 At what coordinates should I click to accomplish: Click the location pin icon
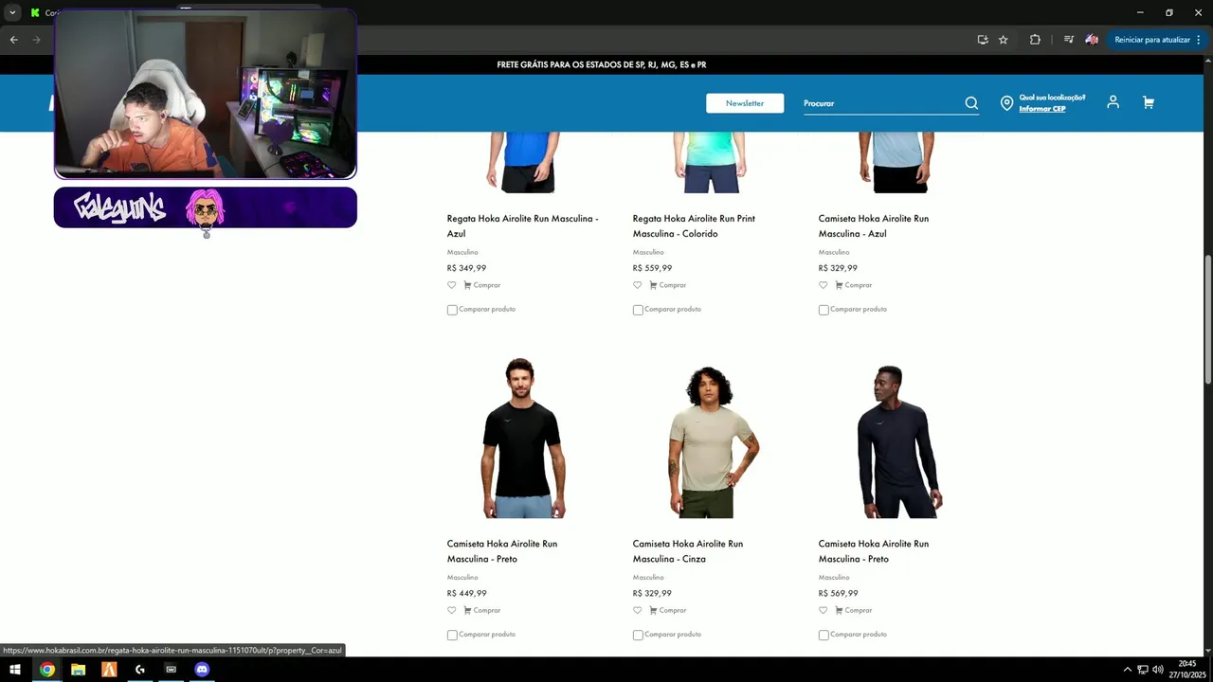click(1006, 103)
